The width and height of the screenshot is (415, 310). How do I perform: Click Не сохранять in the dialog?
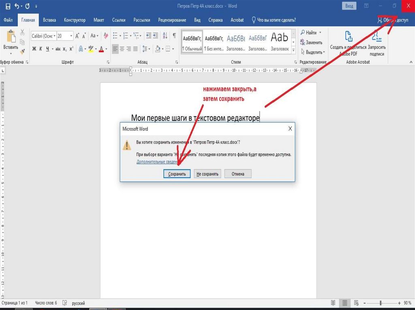coord(207,174)
